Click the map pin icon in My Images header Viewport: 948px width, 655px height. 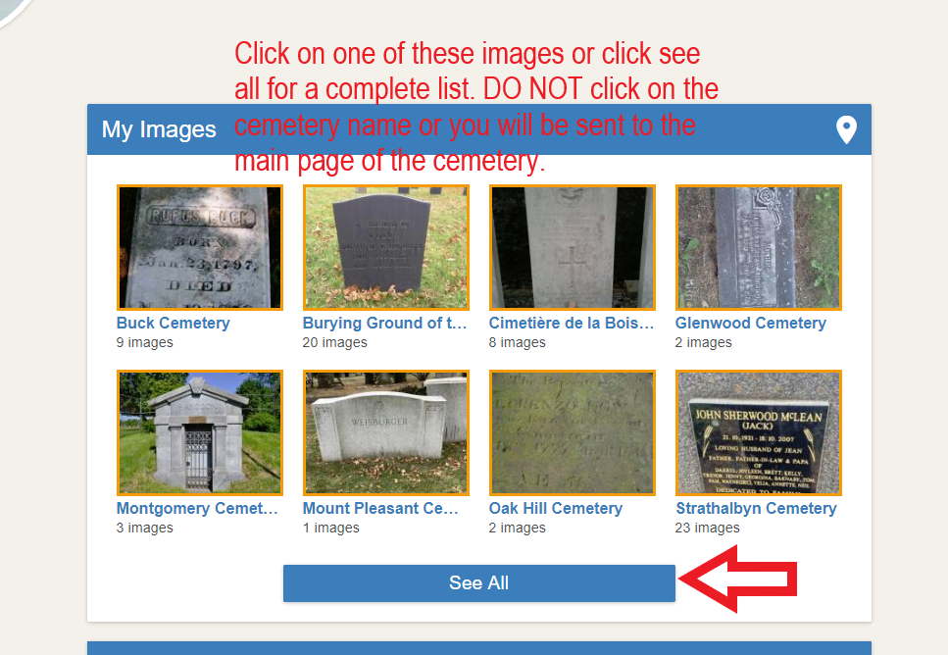[846, 129]
